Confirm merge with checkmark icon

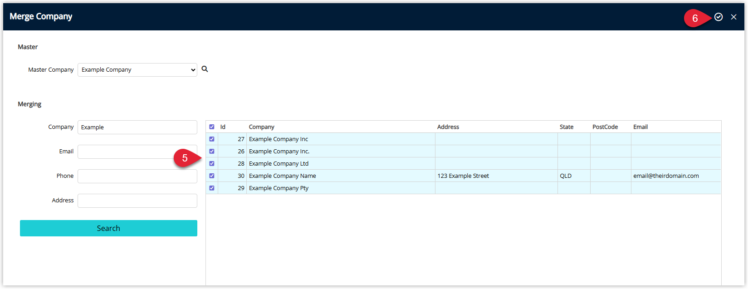point(719,17)
